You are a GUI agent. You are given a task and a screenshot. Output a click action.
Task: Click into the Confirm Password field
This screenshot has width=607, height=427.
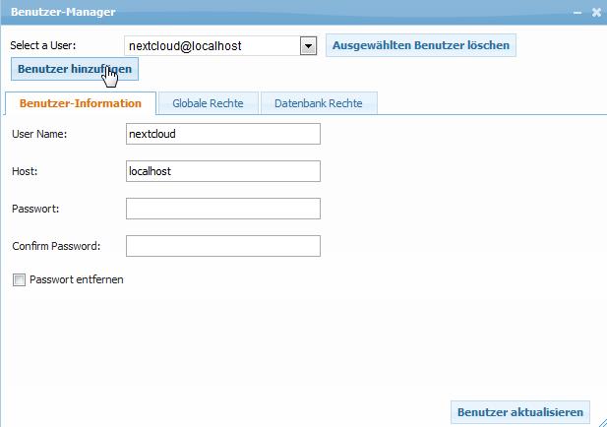tap(223, 246)
